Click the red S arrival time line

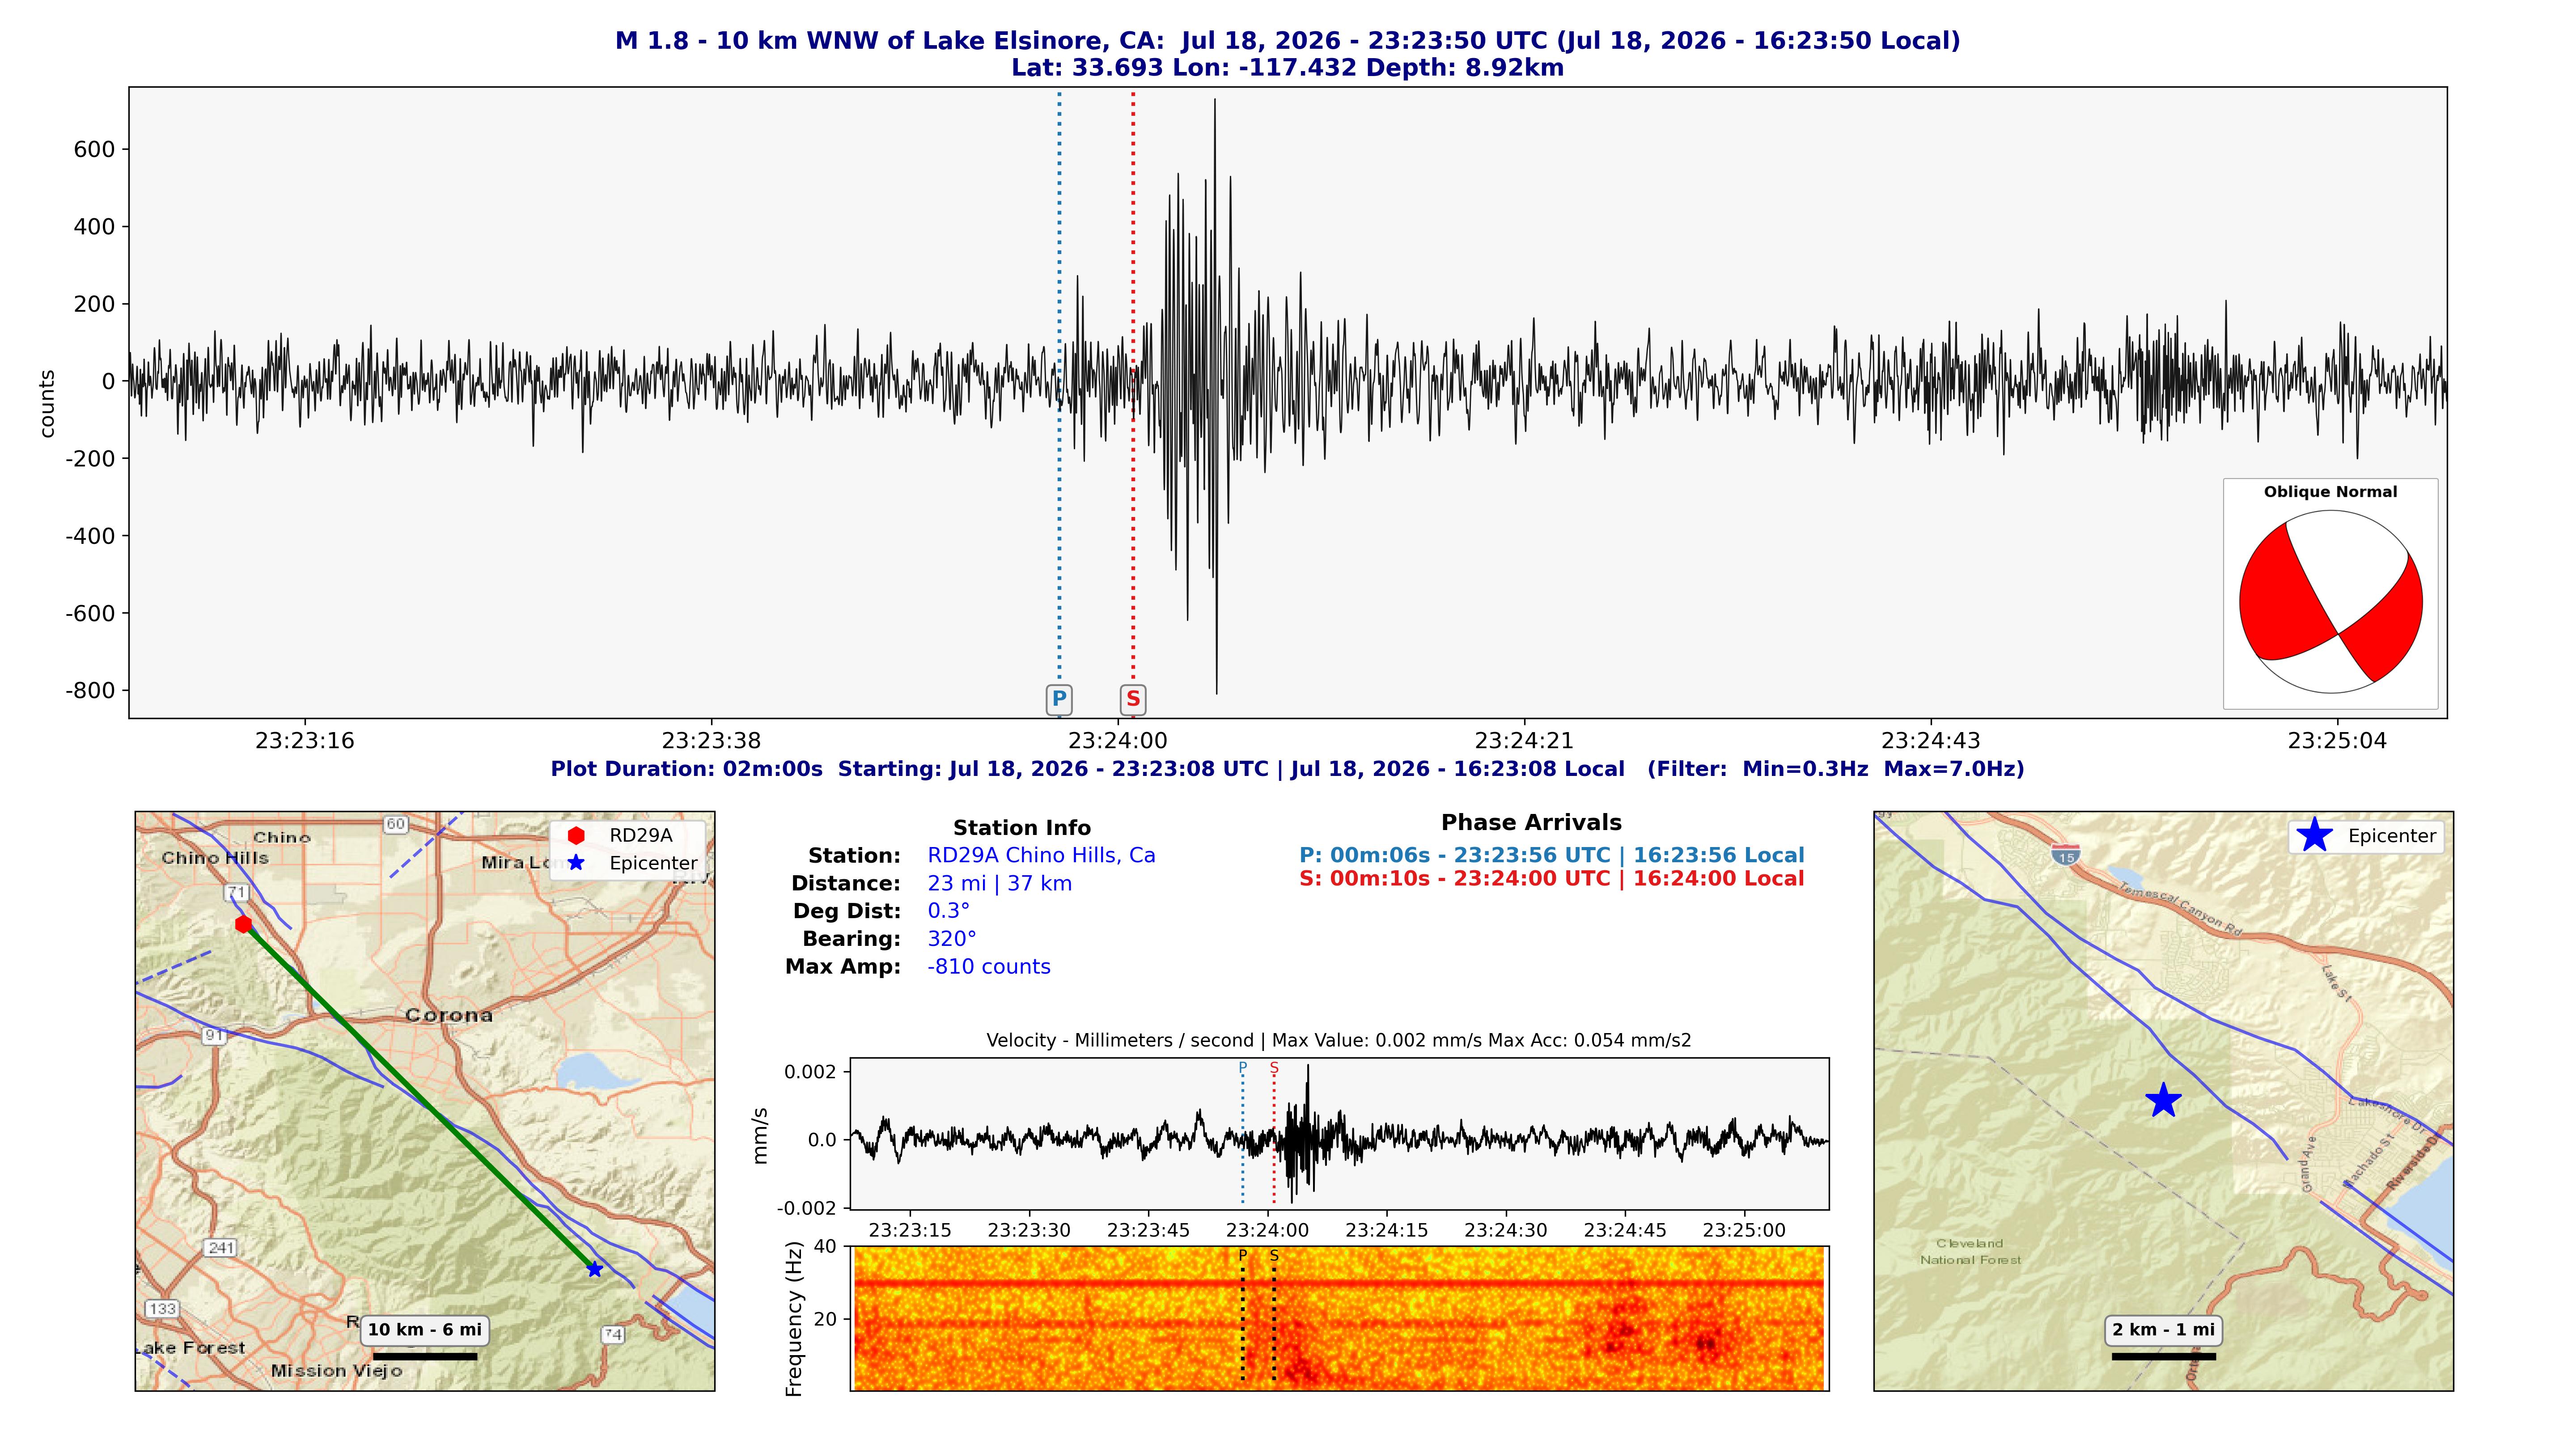(1552, 879)
